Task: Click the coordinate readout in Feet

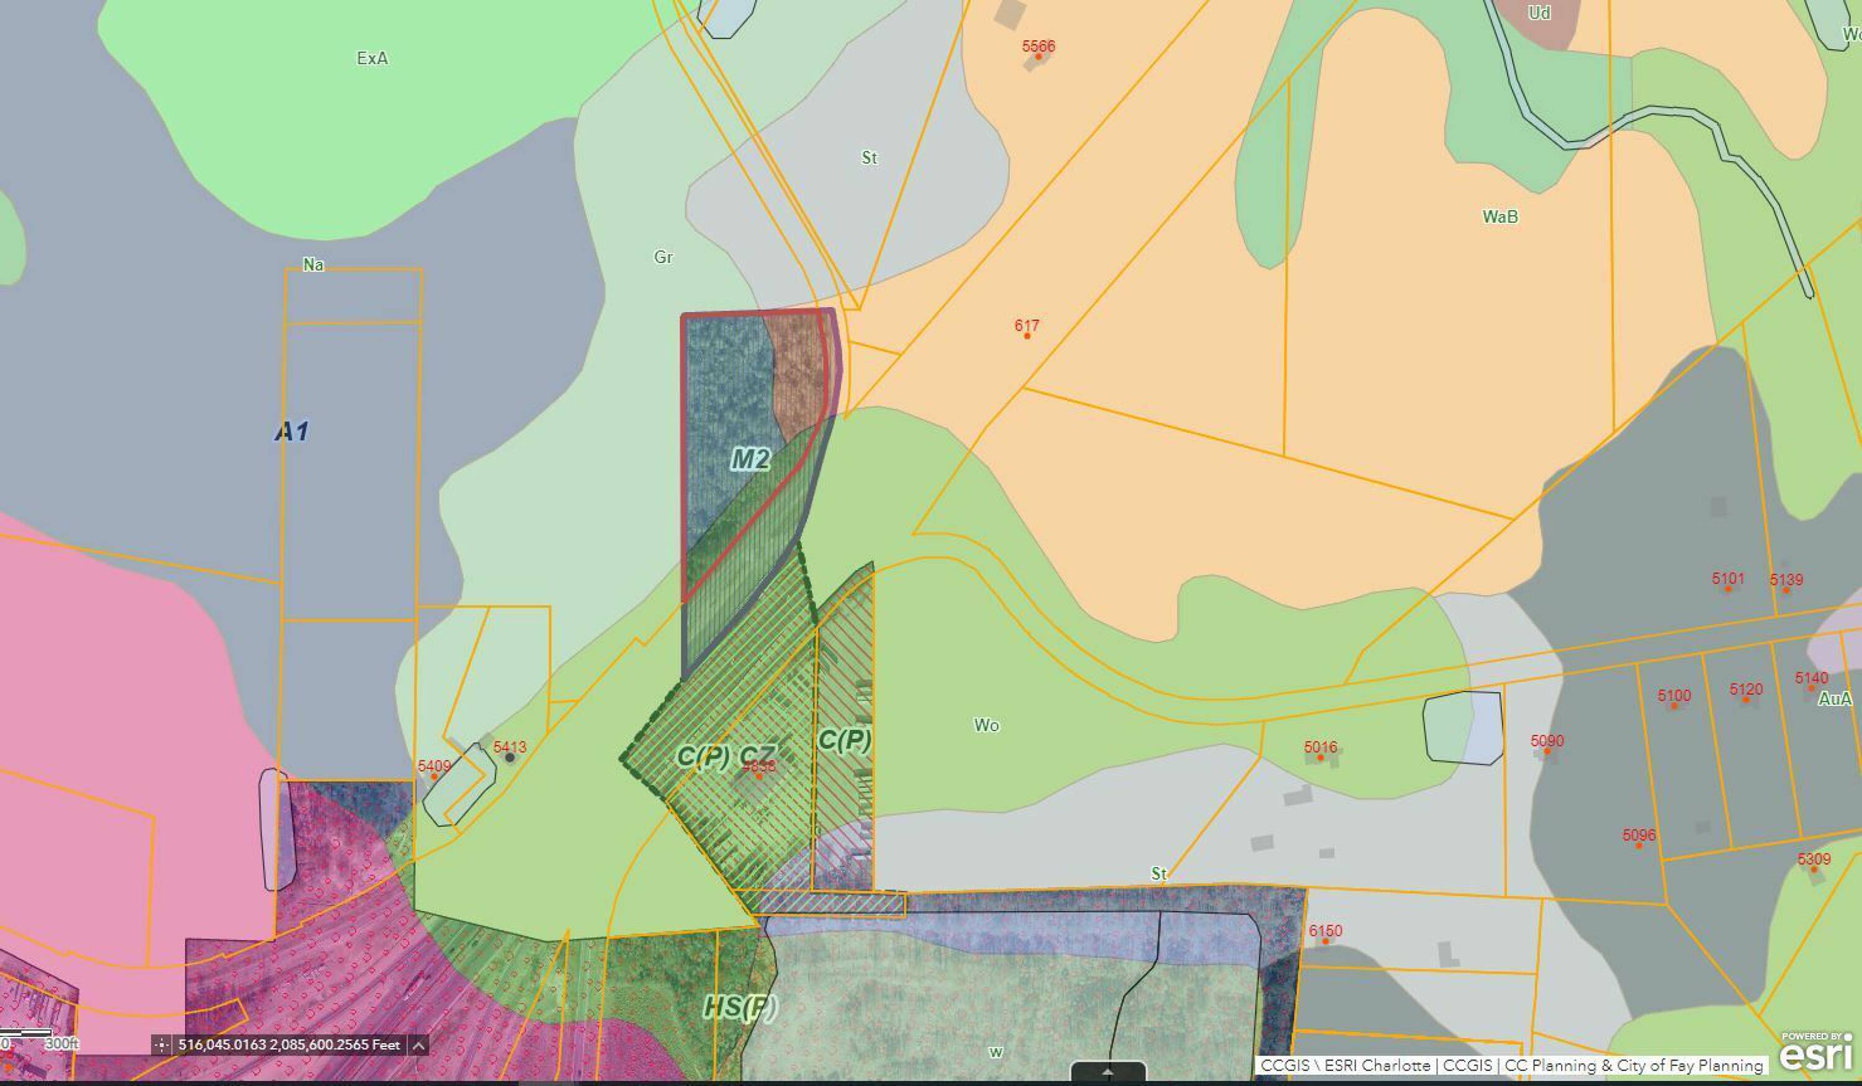Action: (x=289, y=1044)
